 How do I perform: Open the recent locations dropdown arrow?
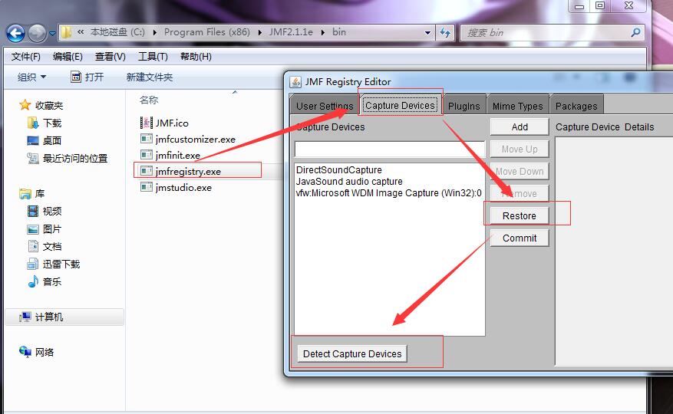(x=52, y=33)
